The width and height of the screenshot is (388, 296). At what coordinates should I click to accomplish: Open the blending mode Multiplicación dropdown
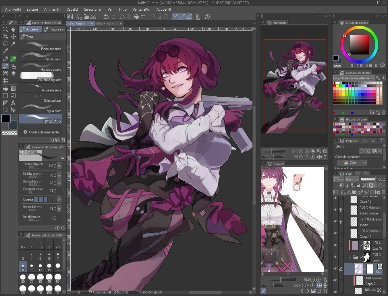(x=352, y=179)
